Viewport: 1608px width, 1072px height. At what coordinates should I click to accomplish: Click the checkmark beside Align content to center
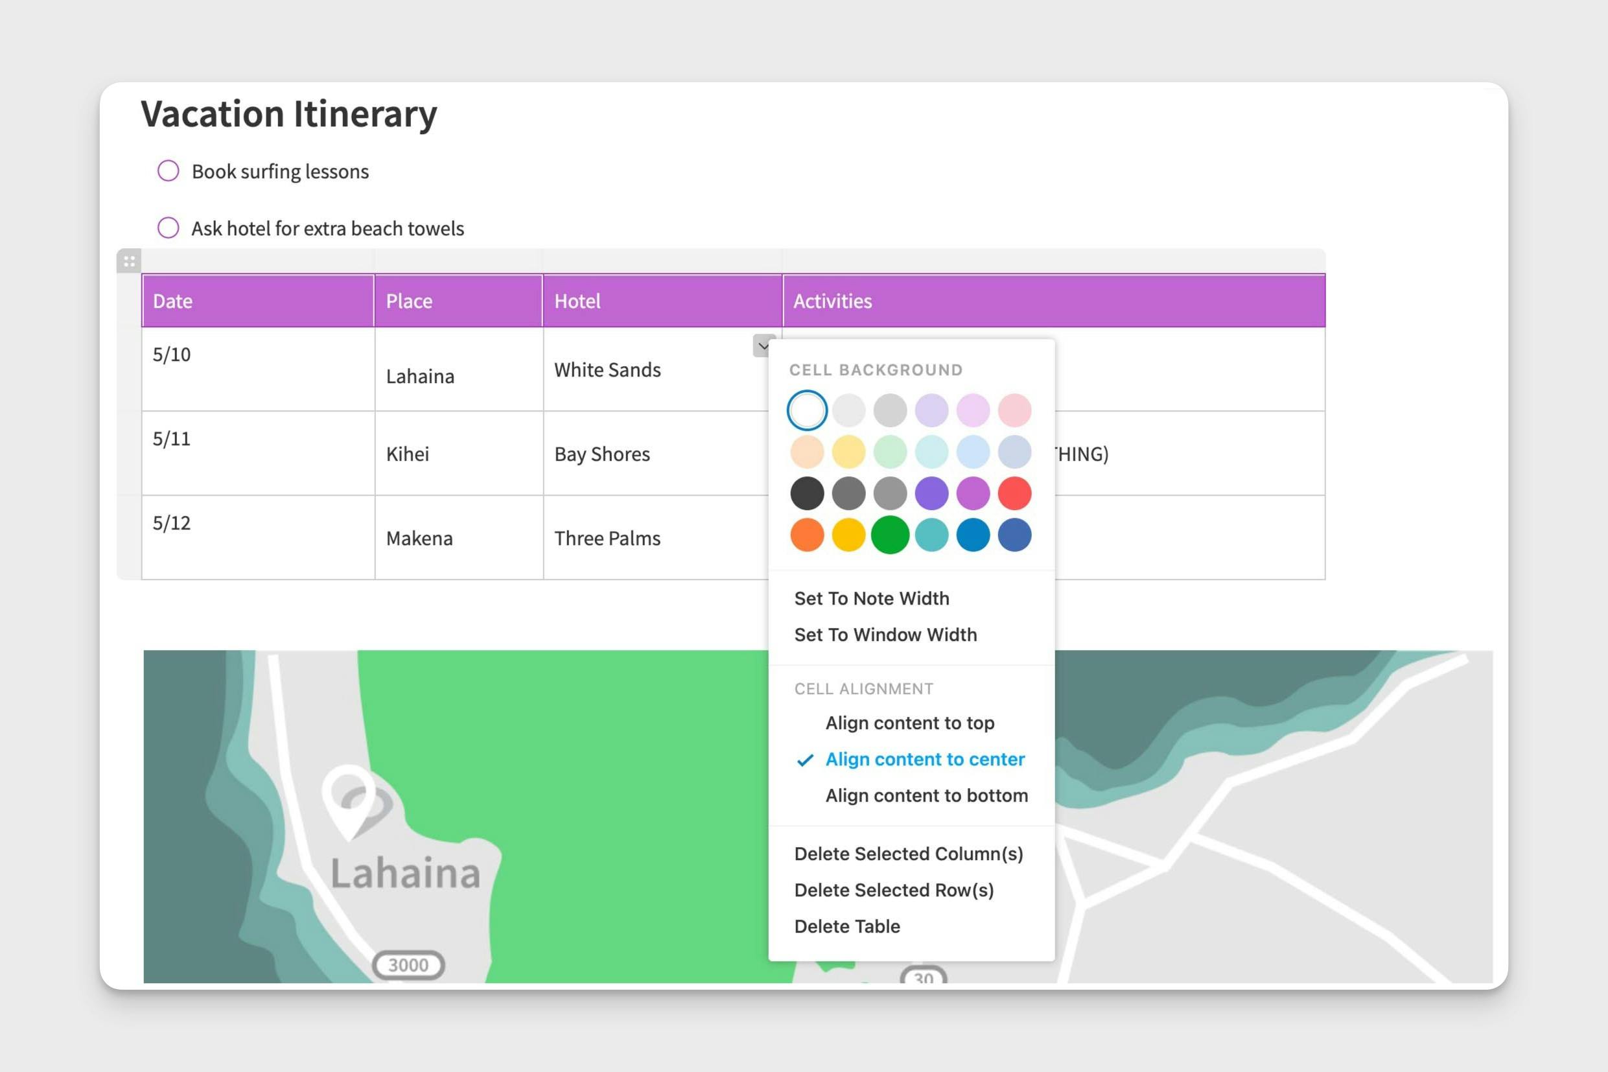[x=805, y=760]
